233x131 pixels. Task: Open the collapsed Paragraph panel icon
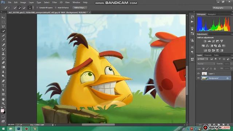click(192, 52)
